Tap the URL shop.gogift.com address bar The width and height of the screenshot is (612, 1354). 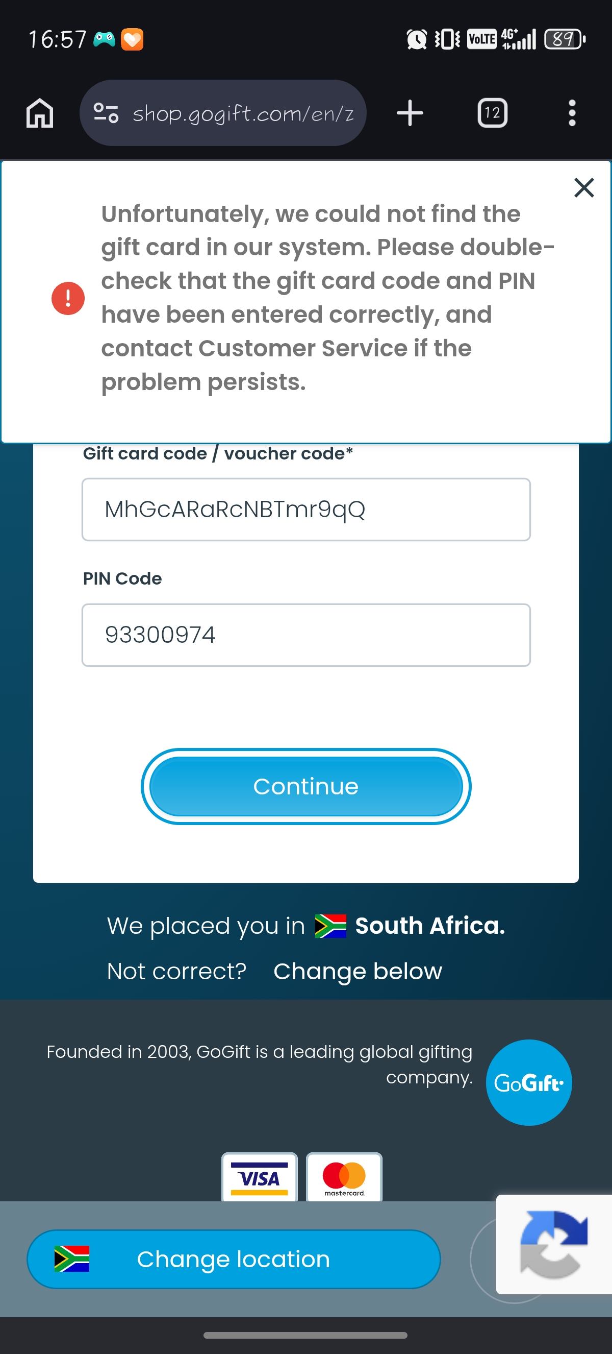pyautogui.click(x=243, y=113)
